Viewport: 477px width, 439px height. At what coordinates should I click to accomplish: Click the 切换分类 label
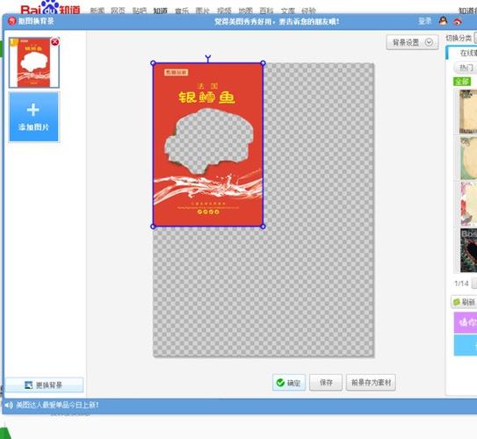[459, 39]
